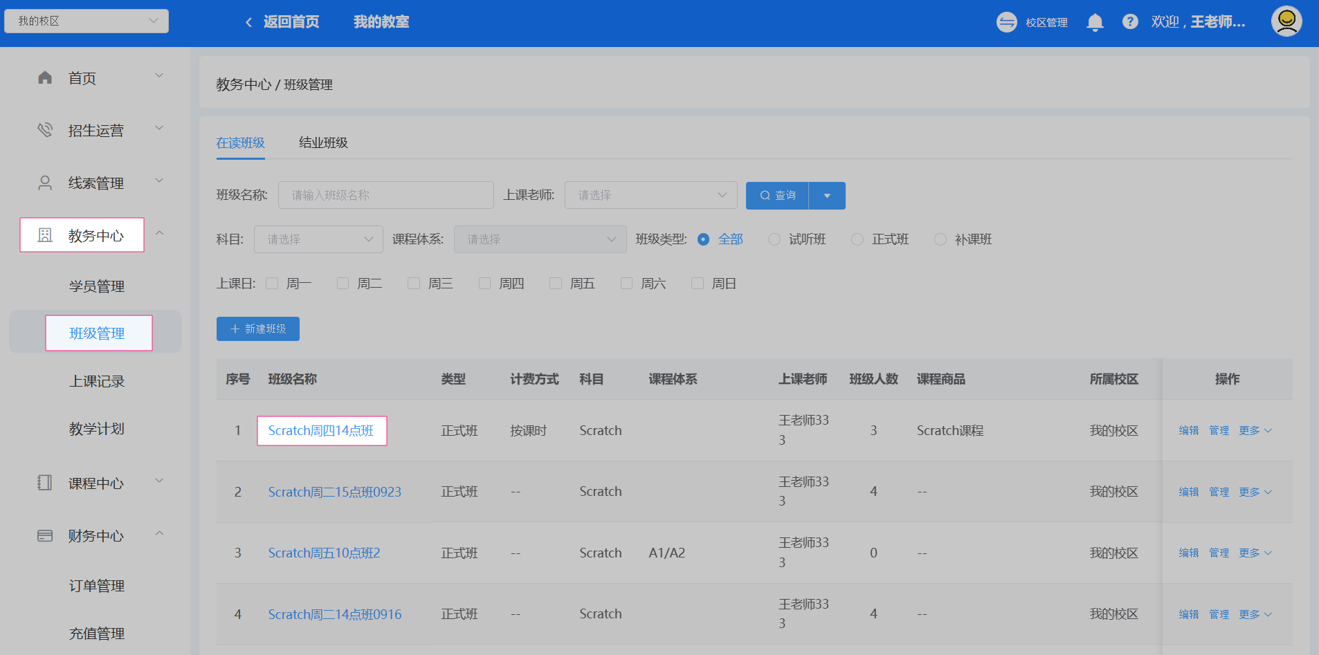This screenshot has height=655, width=1319.
Task: Click the user avatar in header
Action: pos(1286,21)
